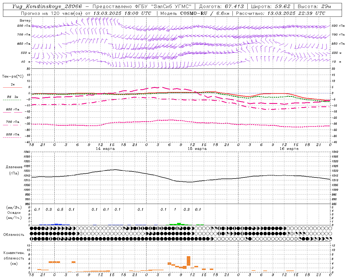The image size is (346, 277).
Task: Click the Рассчитано: 13.03.2025 22:39 UTC timestamp
Action: pos(281,13)
